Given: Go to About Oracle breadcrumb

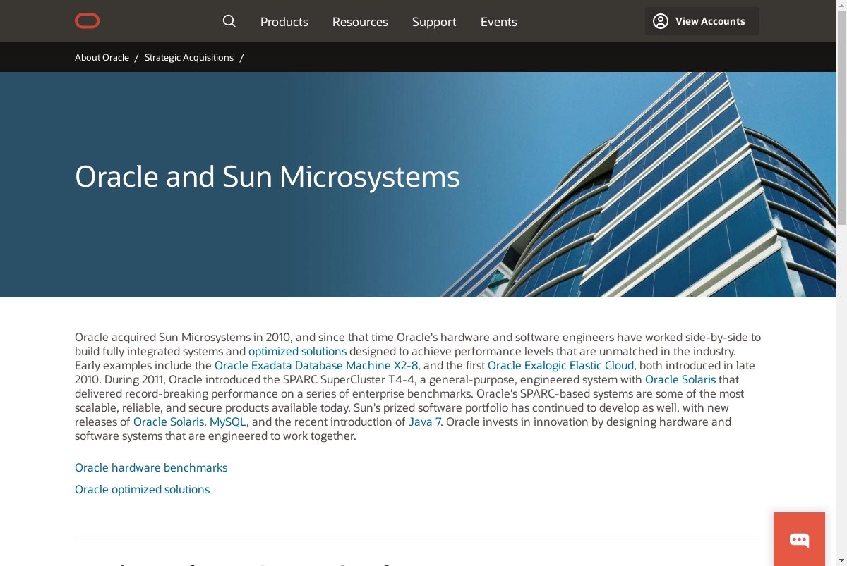Looking at the screenshot, I should (x=102, y=57).
